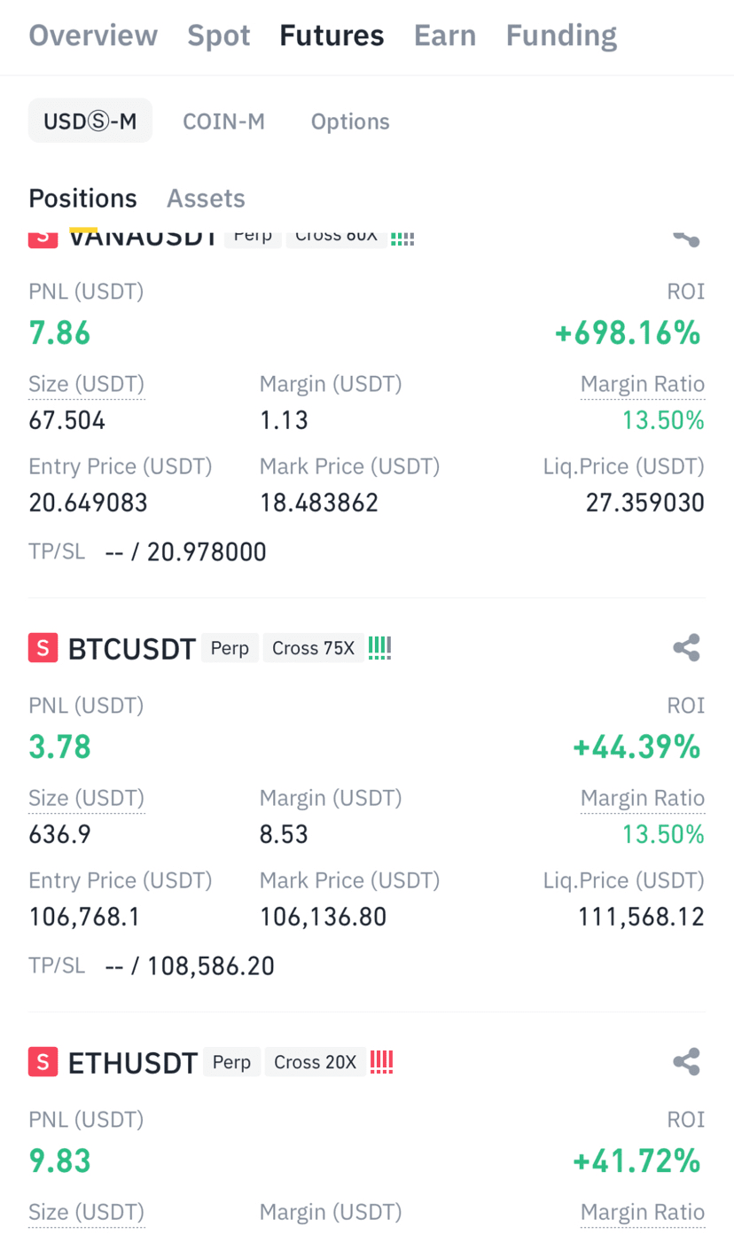Share the BTCUSDT position

(x=686, y=648)
